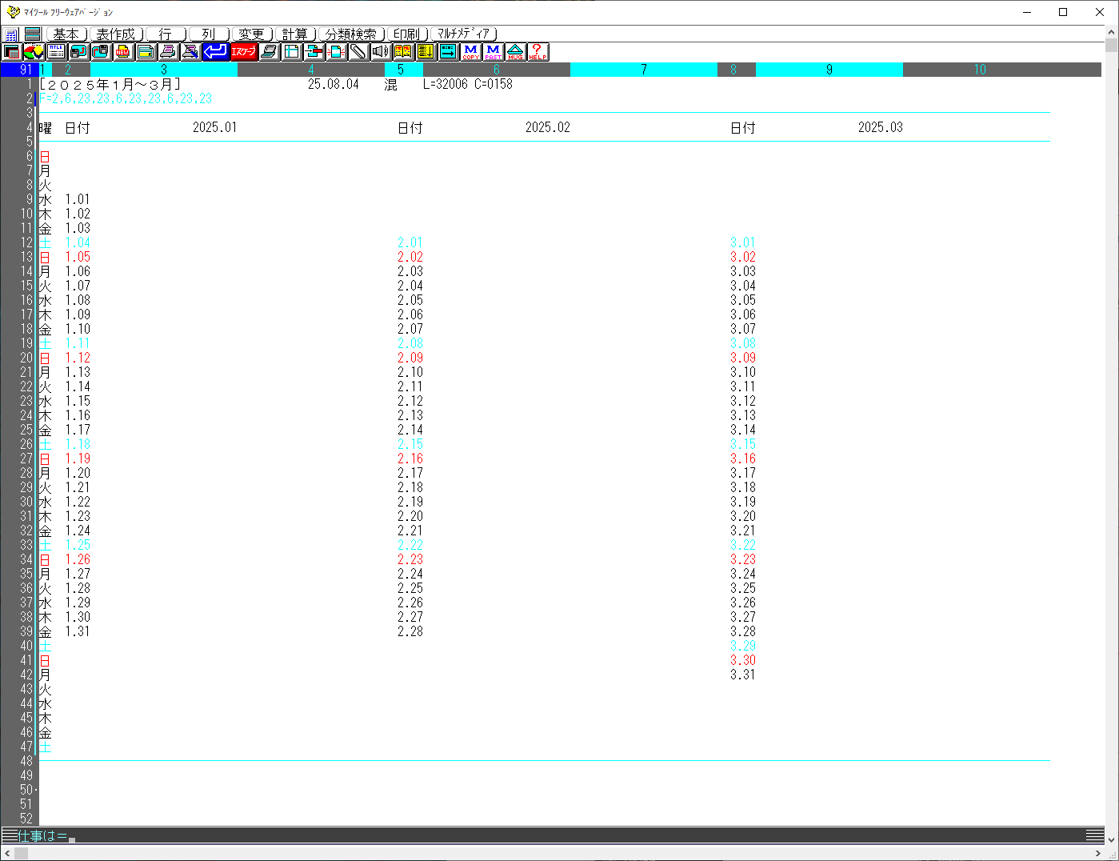Viewport: 1119px width, 861px height.
Task: Select column header 3
Action: click(x=164, y=70)
